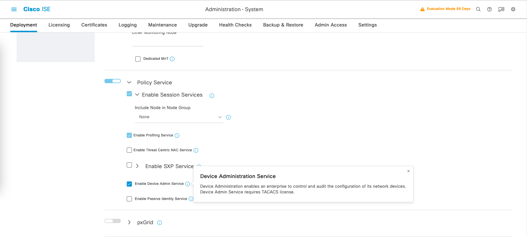Click info icon beside Enable Profiling Service

coord(177,136)
